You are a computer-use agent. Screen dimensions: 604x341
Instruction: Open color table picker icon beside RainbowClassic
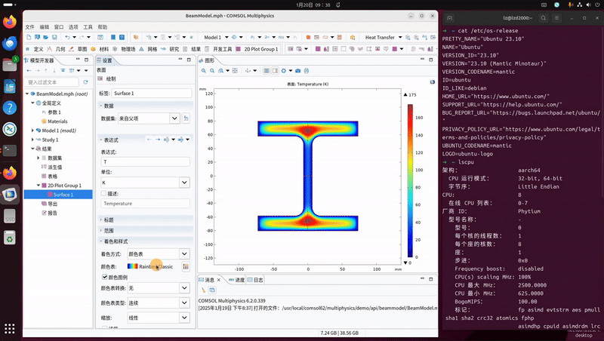(x=186, y=266)
